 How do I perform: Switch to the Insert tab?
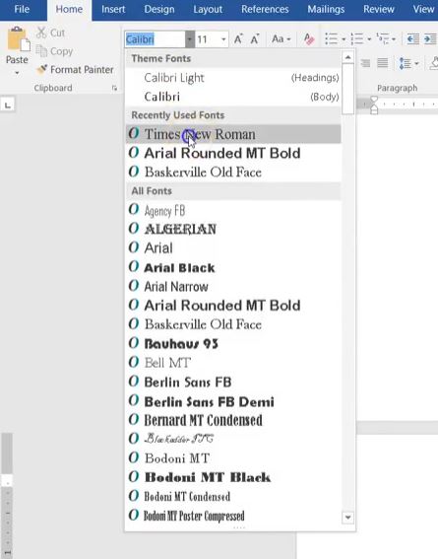point(113,9)
